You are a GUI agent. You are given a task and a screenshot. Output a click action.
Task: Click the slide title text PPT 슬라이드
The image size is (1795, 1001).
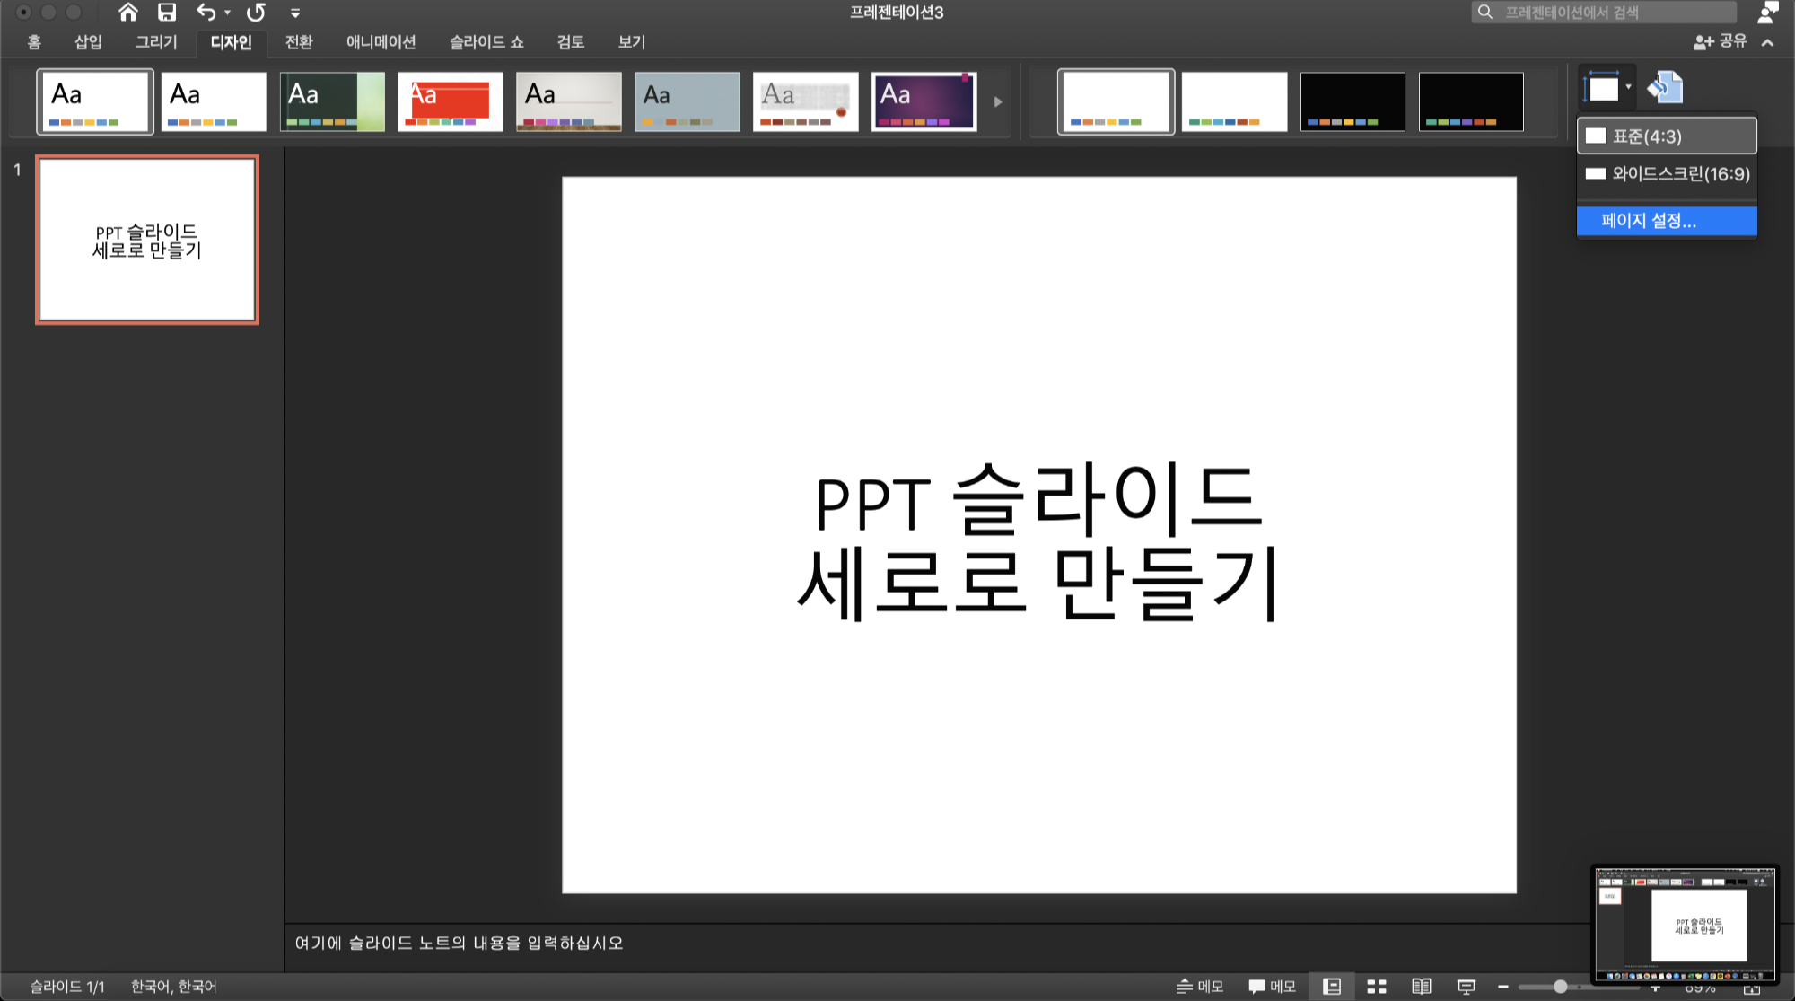tap(1038, 498)
